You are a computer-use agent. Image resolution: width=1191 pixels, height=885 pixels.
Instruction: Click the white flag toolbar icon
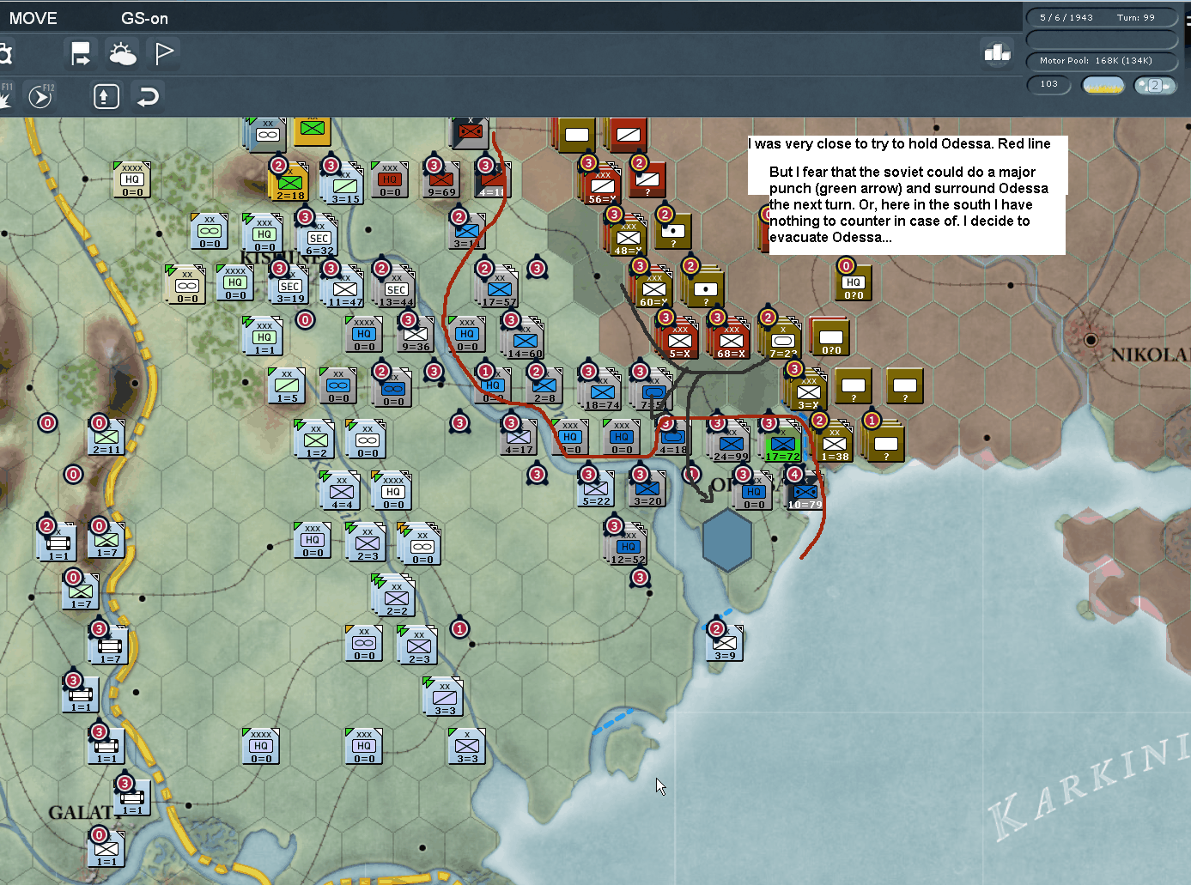(164, 54)
